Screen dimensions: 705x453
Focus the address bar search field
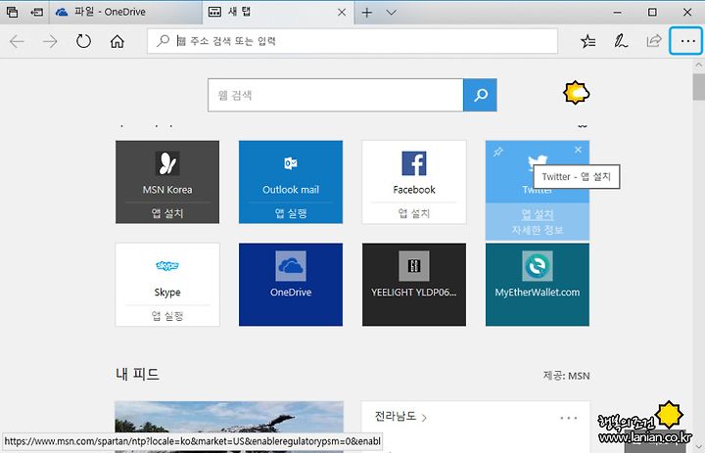pos(352,41)
